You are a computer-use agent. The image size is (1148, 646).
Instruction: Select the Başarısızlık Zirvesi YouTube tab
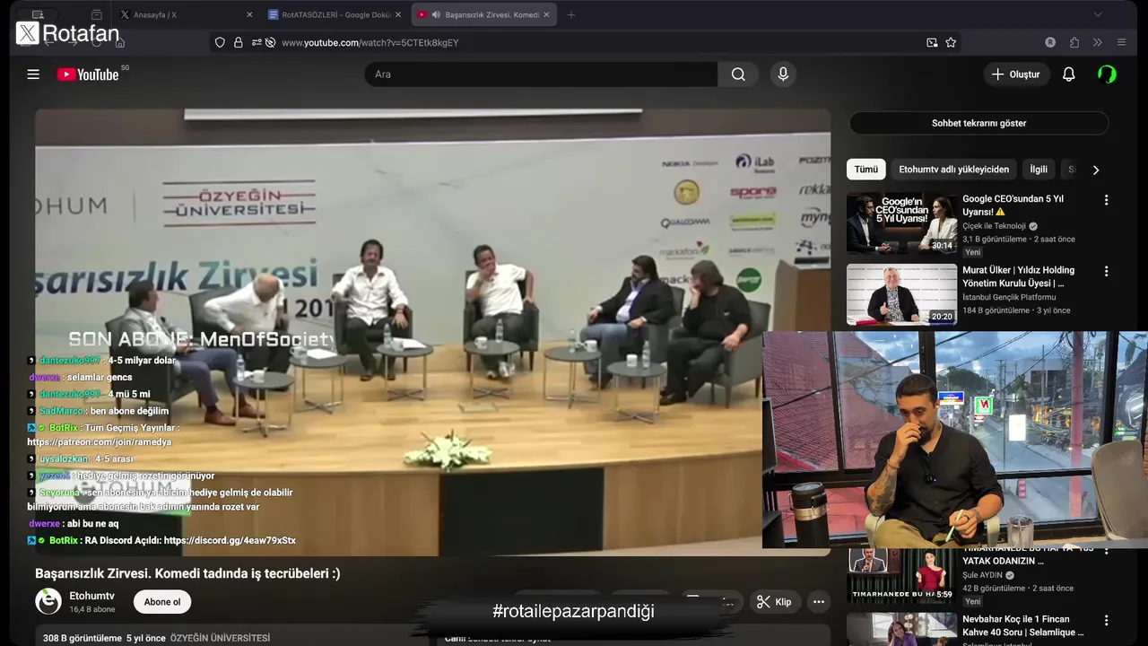[x=484, y=14]
